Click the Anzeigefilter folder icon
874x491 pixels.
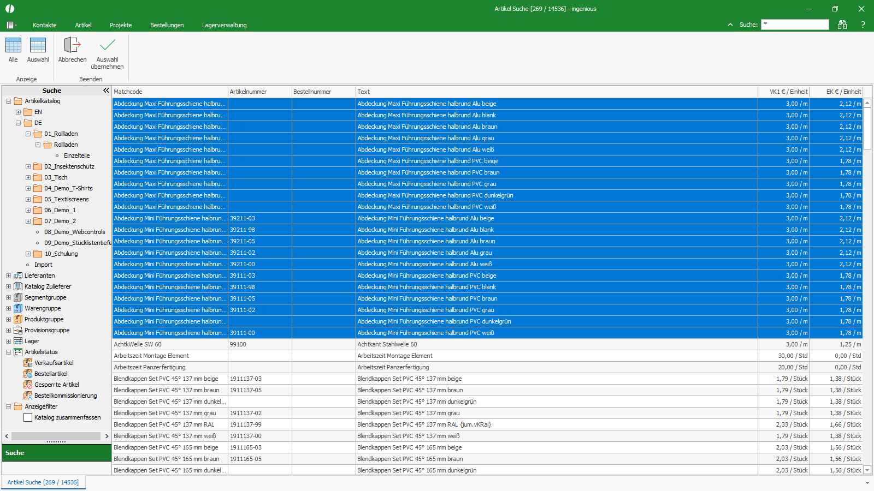[x=18, y=406]
